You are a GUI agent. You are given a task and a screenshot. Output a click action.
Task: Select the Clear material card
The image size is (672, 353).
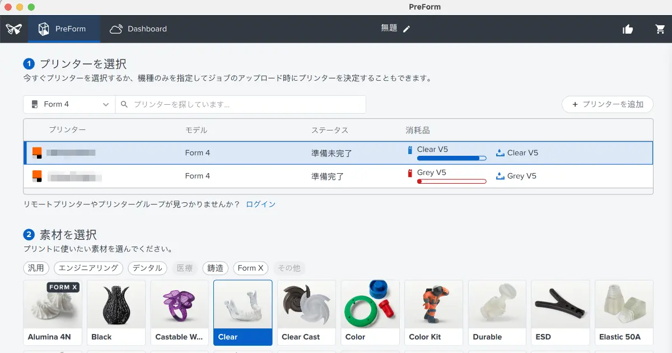pyautogui.click(x=243, y=313)
